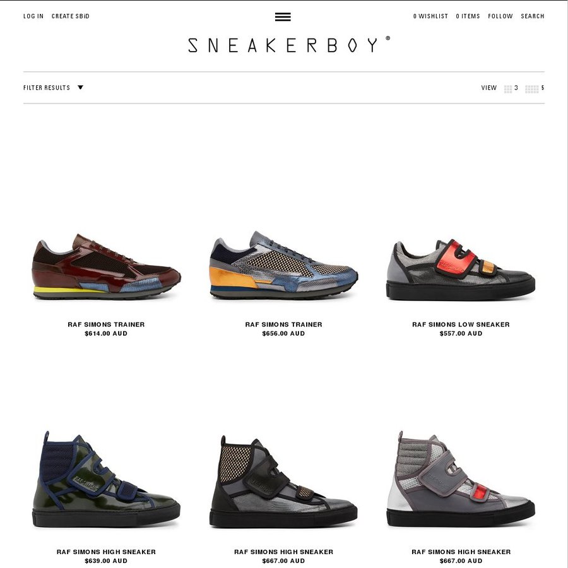Open the black mesh High Sneaker image
Viewport: 568px width, 568px height.
click(283, 482)
